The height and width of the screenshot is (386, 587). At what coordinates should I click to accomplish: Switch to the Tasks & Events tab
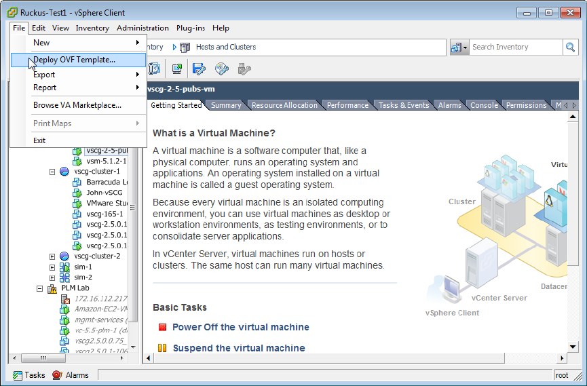(x=404, y=105)
